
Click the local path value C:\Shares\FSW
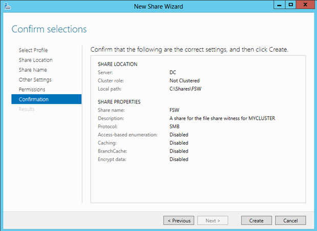pyautogui.click(x=185, y=89)
